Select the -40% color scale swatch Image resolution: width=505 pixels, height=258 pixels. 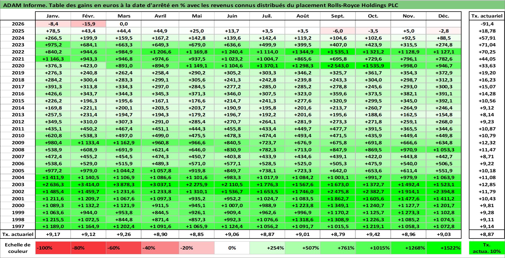(x=160, y=248)
